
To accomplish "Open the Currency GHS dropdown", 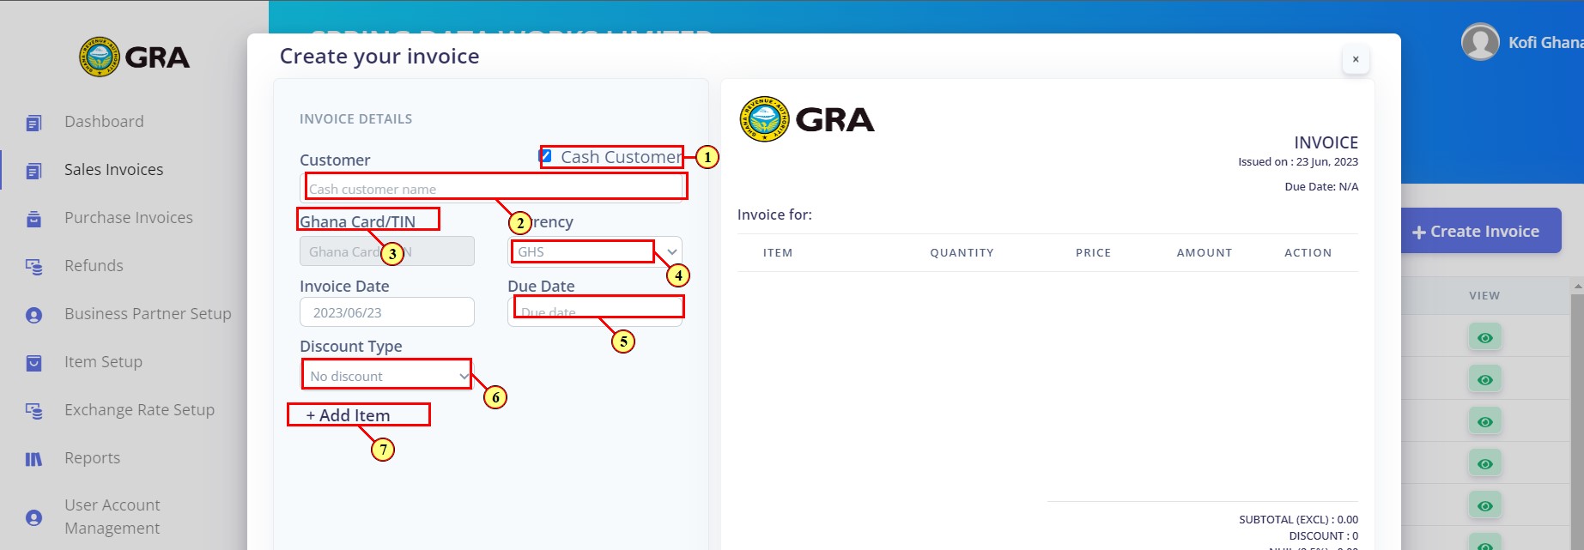I will [x=595, y=251].
